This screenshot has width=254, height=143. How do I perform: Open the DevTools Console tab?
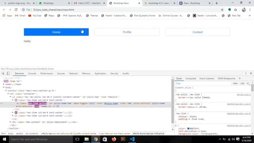tap(32, 73)
